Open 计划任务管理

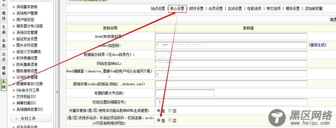(x=27, y=78)
